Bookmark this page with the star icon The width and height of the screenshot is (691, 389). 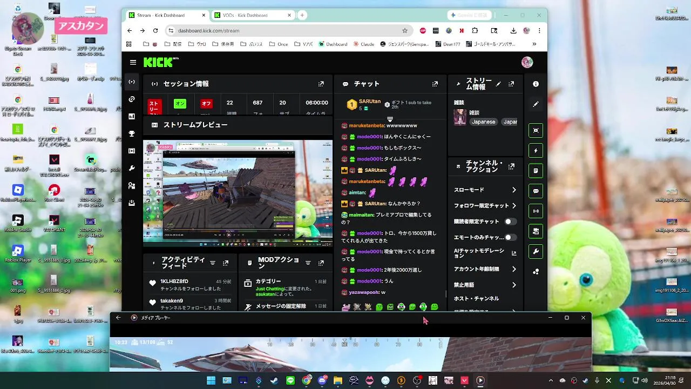coord(404,31)
